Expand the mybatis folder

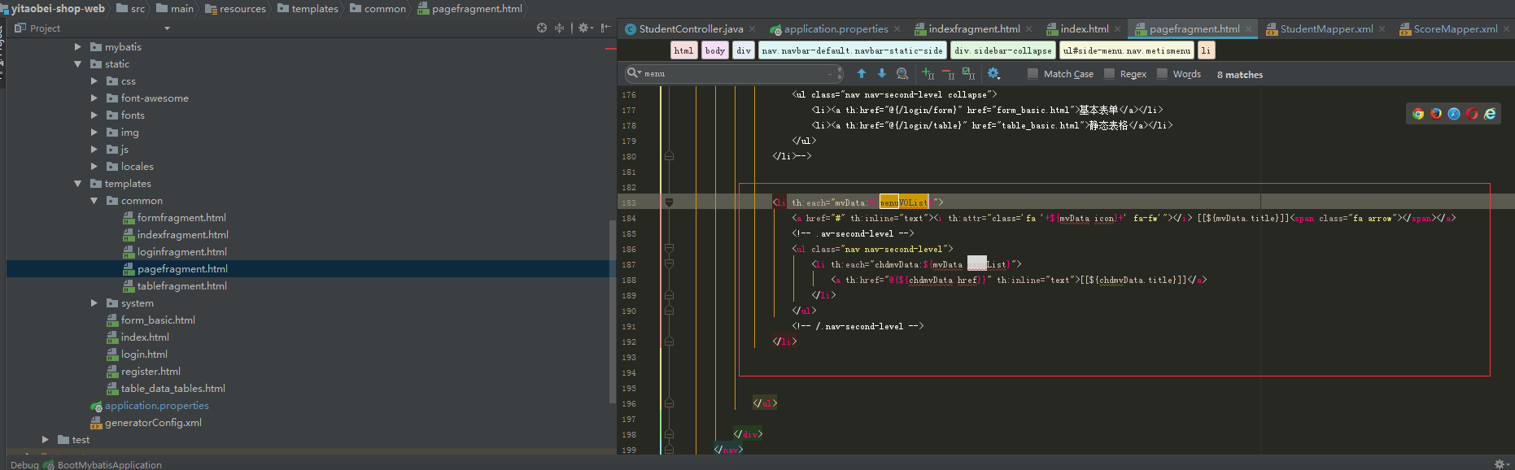78,47
